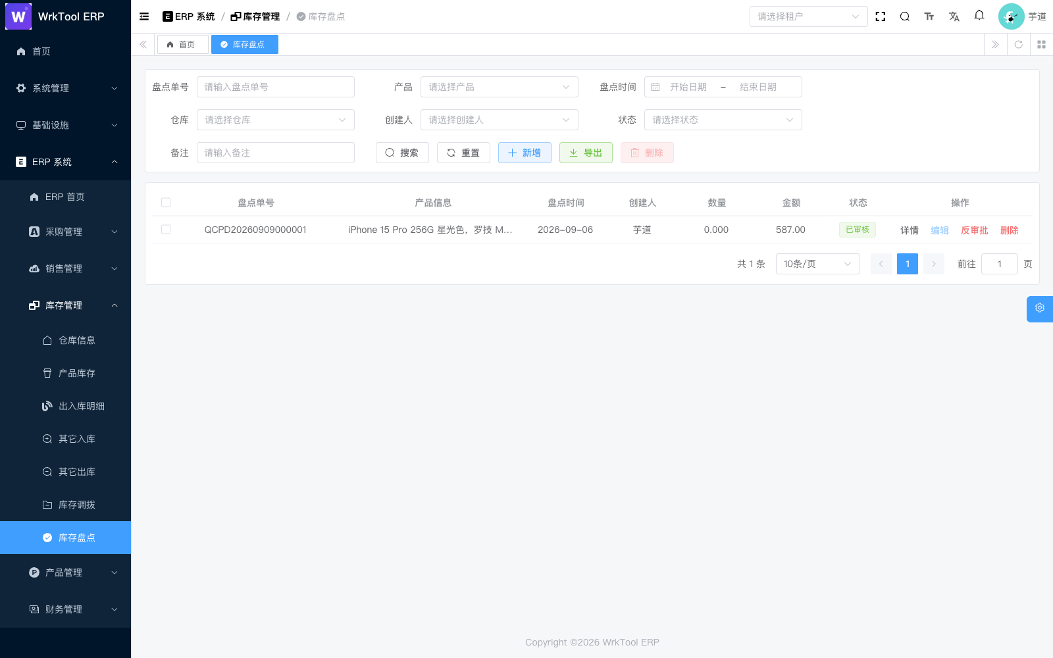The image size is (1053, 658).
Task: Click the 新增 add button
Action: [525, 153]
